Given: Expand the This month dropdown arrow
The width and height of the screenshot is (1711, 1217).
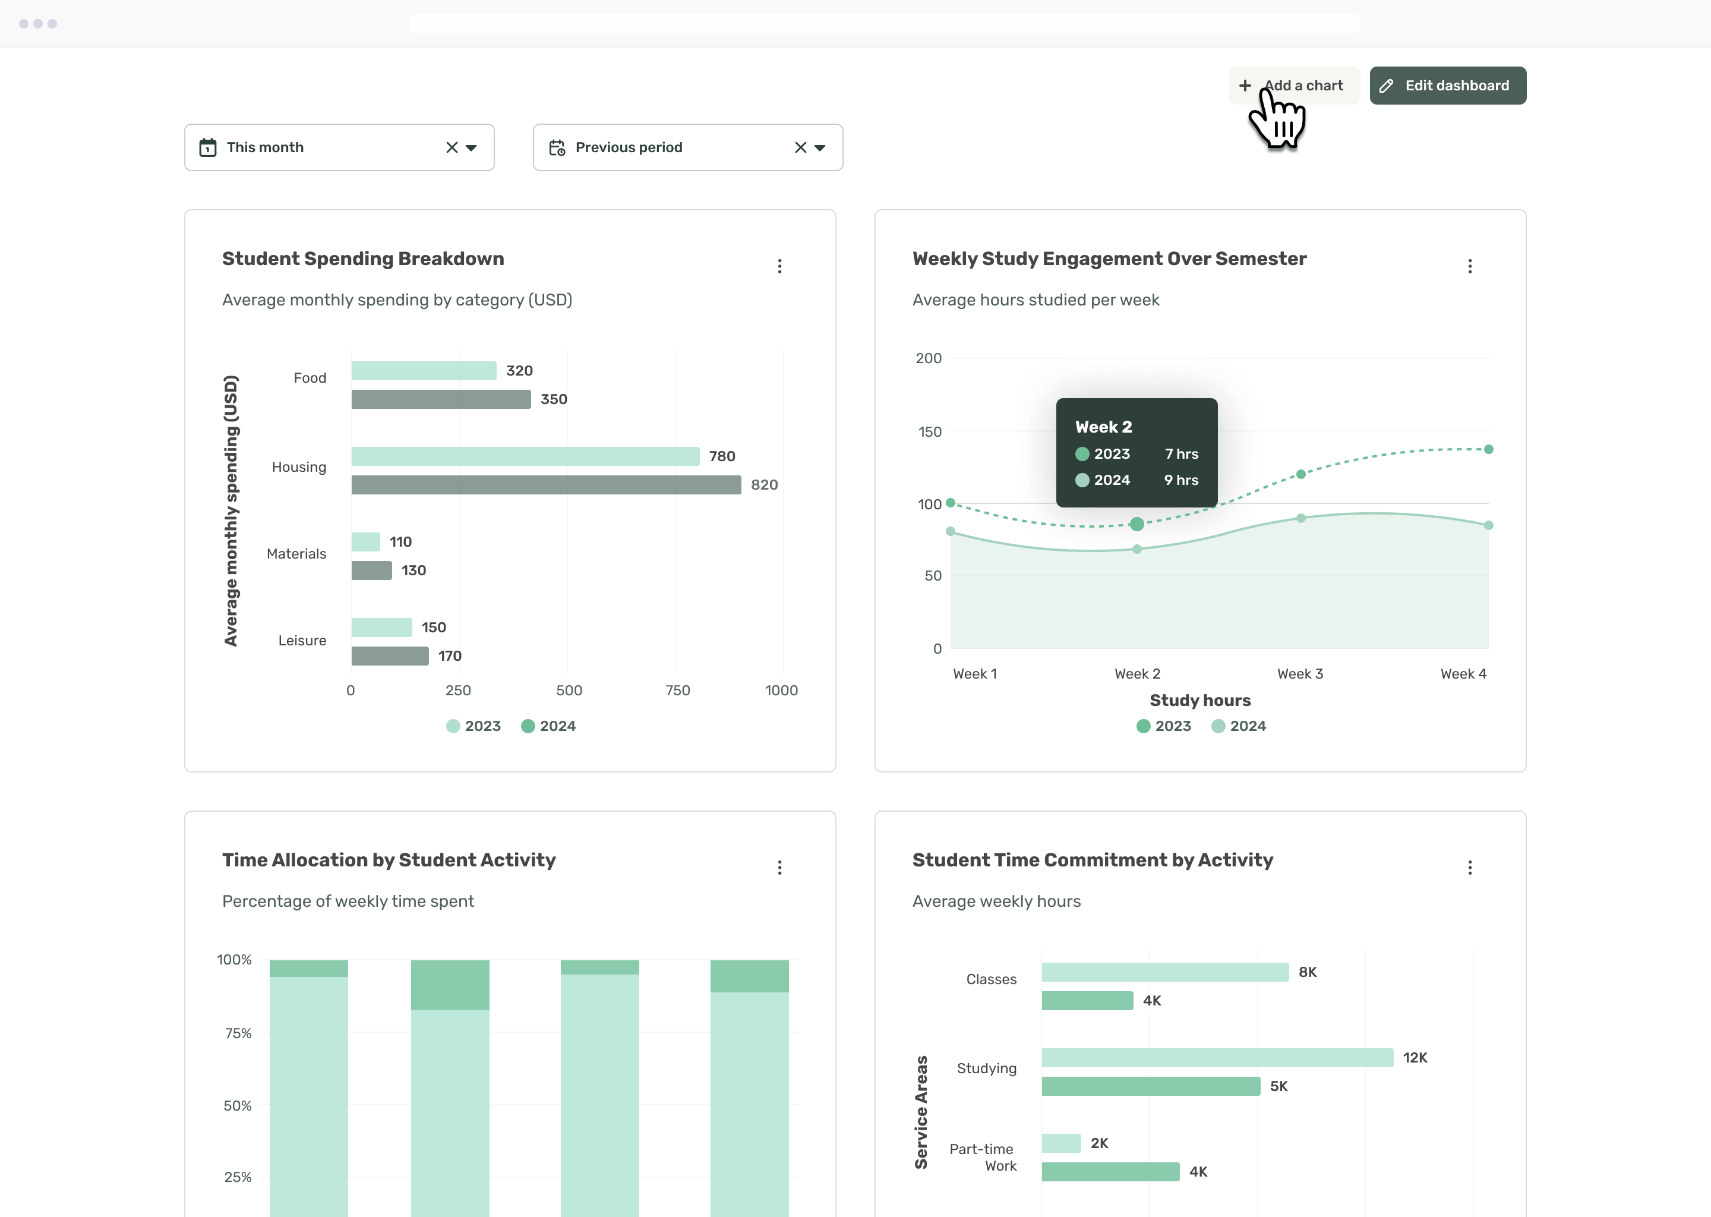Looking at the screenshot, I should click(x=471, y=147).
